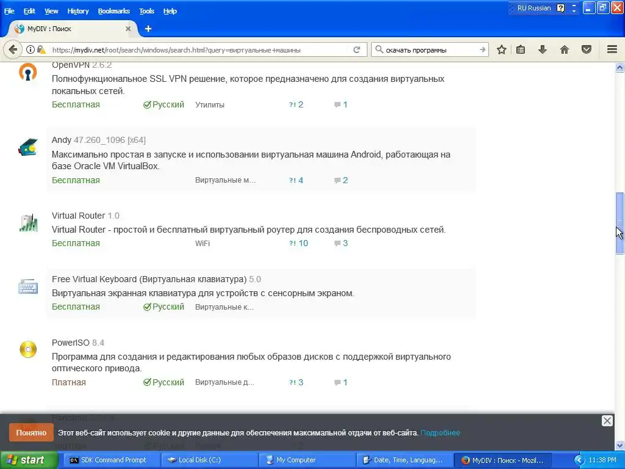Expand hidden tray icons with the chevron
Screen dimensions: 625x469
coord(579,460)
